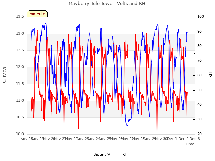Click the Nov 23 date label
Screen dimensions: 215x161
pyautogui.click(x=83, y=139)
